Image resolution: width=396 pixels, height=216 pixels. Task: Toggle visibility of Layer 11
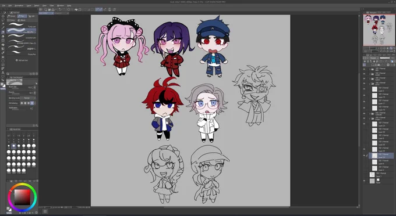[x=364, y=102]
